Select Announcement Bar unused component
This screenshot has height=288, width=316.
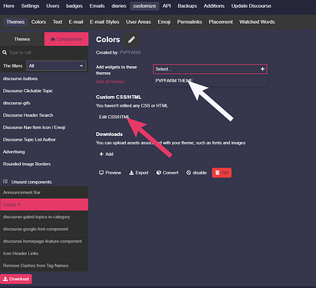[x=44, y=192]
